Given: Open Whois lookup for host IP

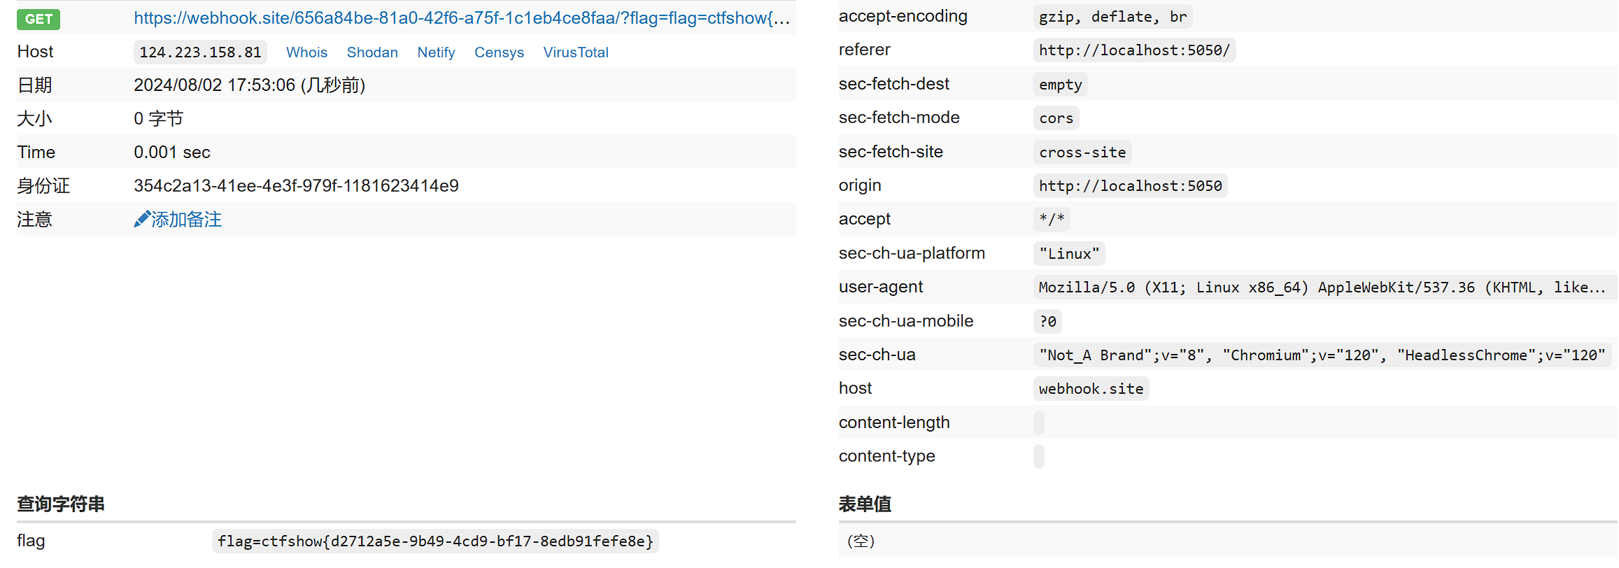Looking at the screenshot, I should coord(306,52).
